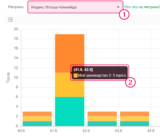Select the orange segment of the 43.6–44.6 bar
The height and width of the screenshot is (138, 160).
point(134,114)
